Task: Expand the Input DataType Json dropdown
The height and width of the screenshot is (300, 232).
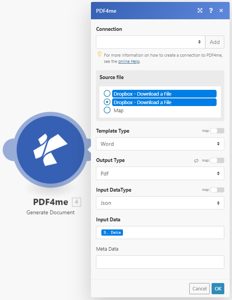Action: click(x=160, y=203)
